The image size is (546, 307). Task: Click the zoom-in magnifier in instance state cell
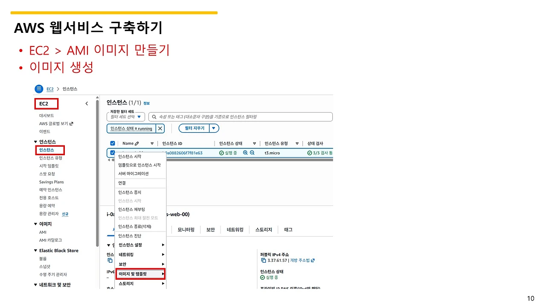(x=245, y=153)
